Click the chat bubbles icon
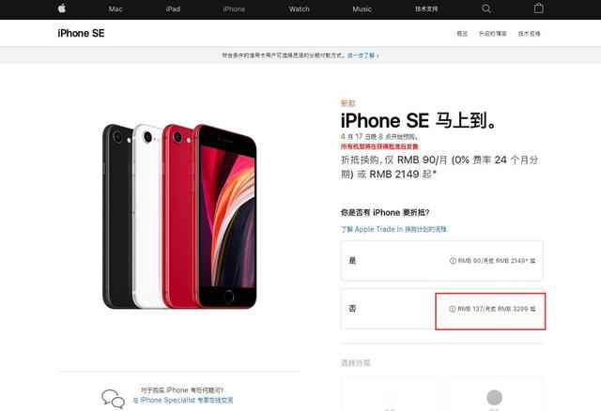 pyautogui.click(x=113, y=399)
